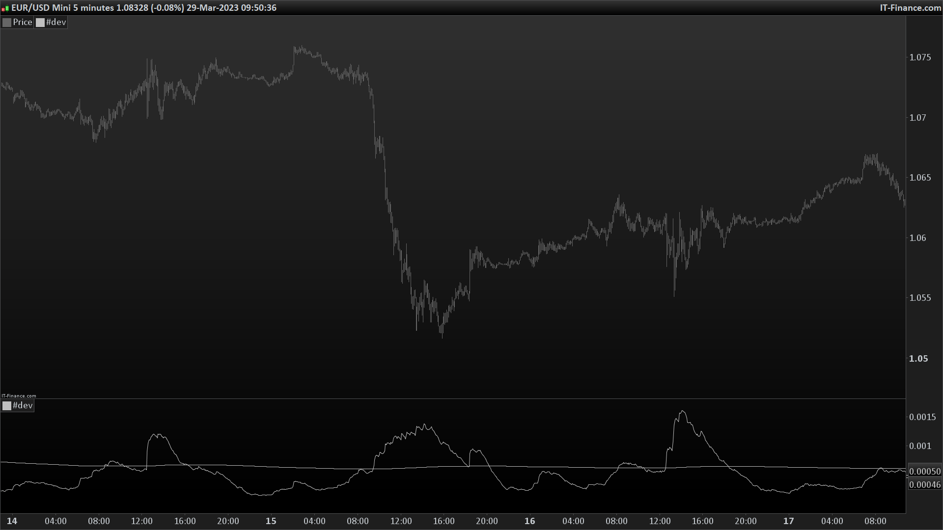Click date marker 17 on time axis
The width and height of the screenshot is (943, 530).
(x=788, y=521)
